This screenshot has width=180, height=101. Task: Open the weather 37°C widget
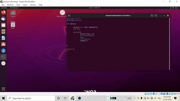tap(127, 98)
